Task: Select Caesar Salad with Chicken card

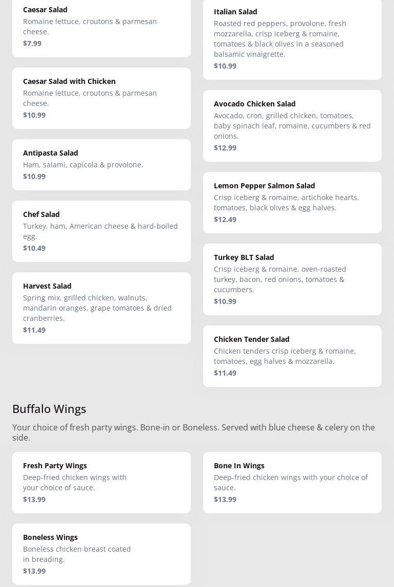Action: pos(101,98)
